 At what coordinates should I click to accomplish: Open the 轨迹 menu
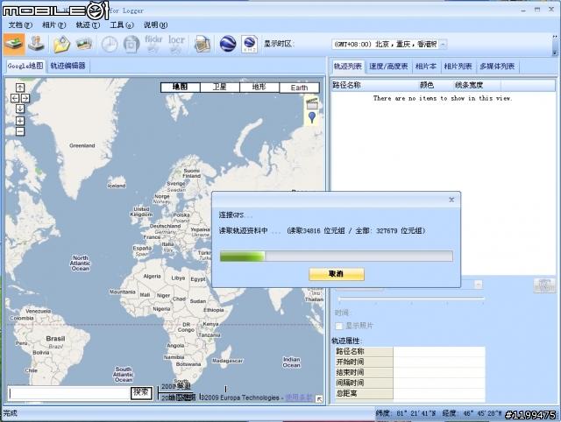pyautogui.click(x=88, y=25)
